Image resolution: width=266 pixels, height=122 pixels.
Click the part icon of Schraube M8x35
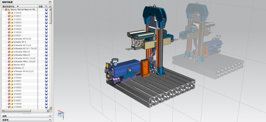click(x=12, y=52)
